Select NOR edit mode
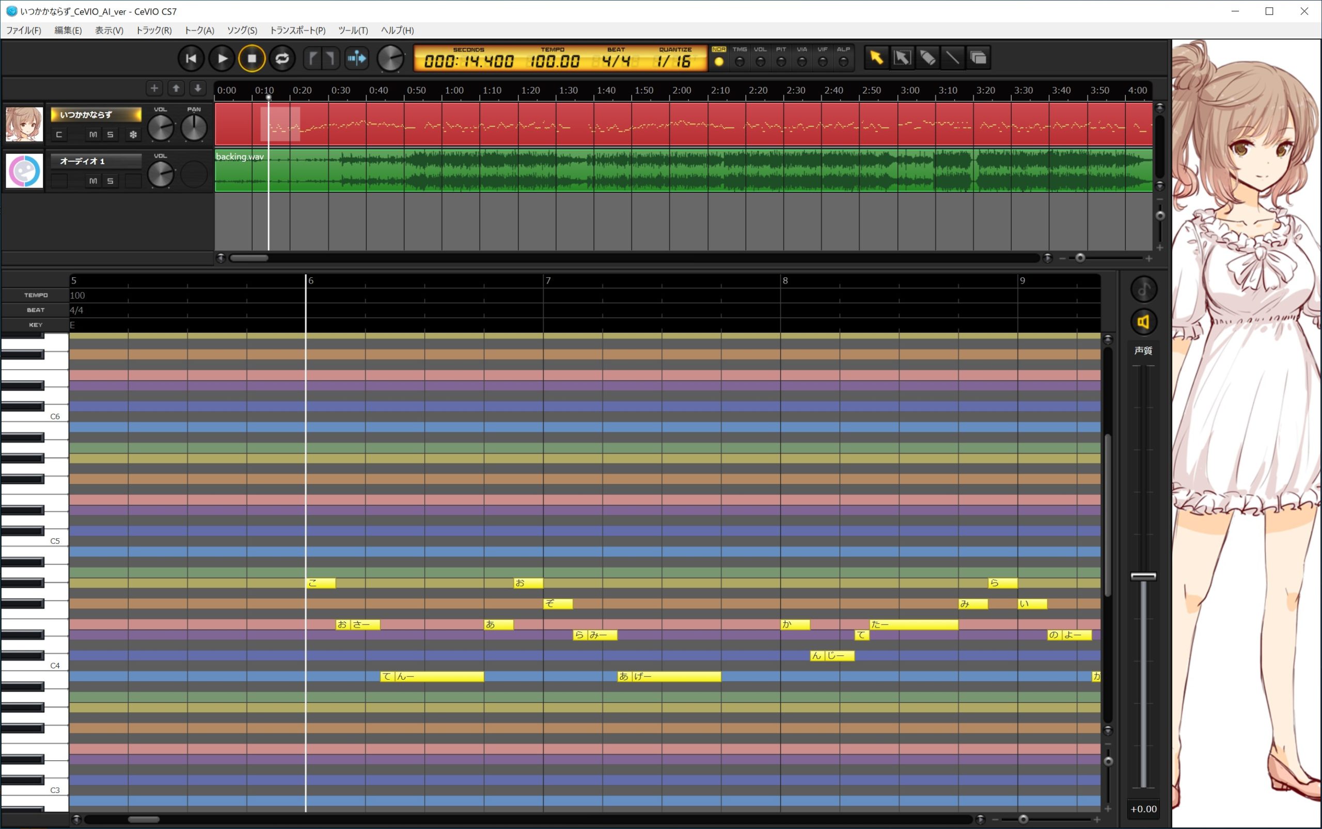The image size is (1322, 829). 718,58
